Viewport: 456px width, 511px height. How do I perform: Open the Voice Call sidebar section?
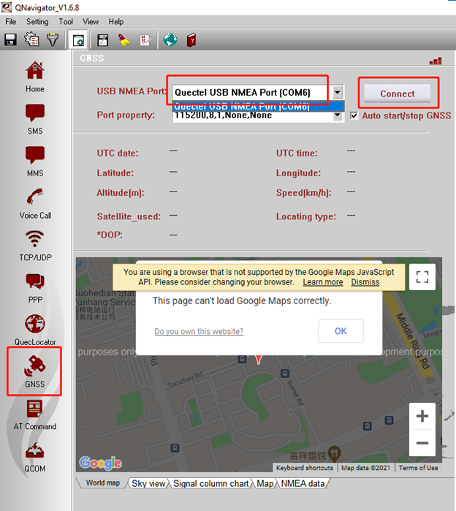(x=35, y=204)
